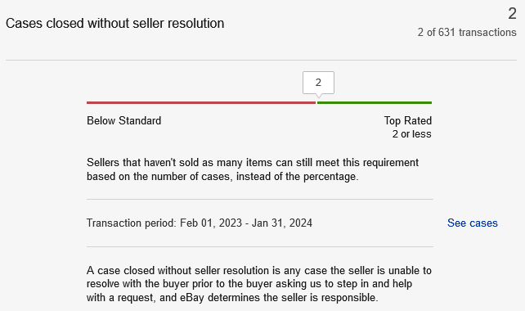Click the Below Standard label

click(123, 120)
